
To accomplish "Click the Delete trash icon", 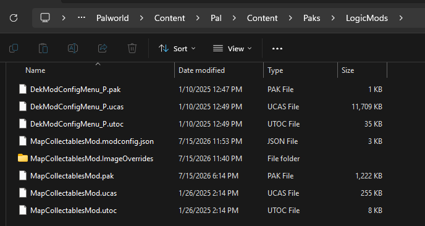I will 132,49.
